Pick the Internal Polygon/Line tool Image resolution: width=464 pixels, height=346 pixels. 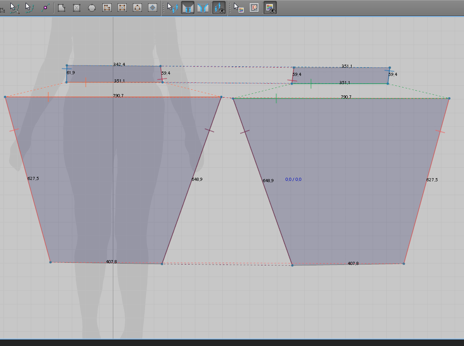107,8
